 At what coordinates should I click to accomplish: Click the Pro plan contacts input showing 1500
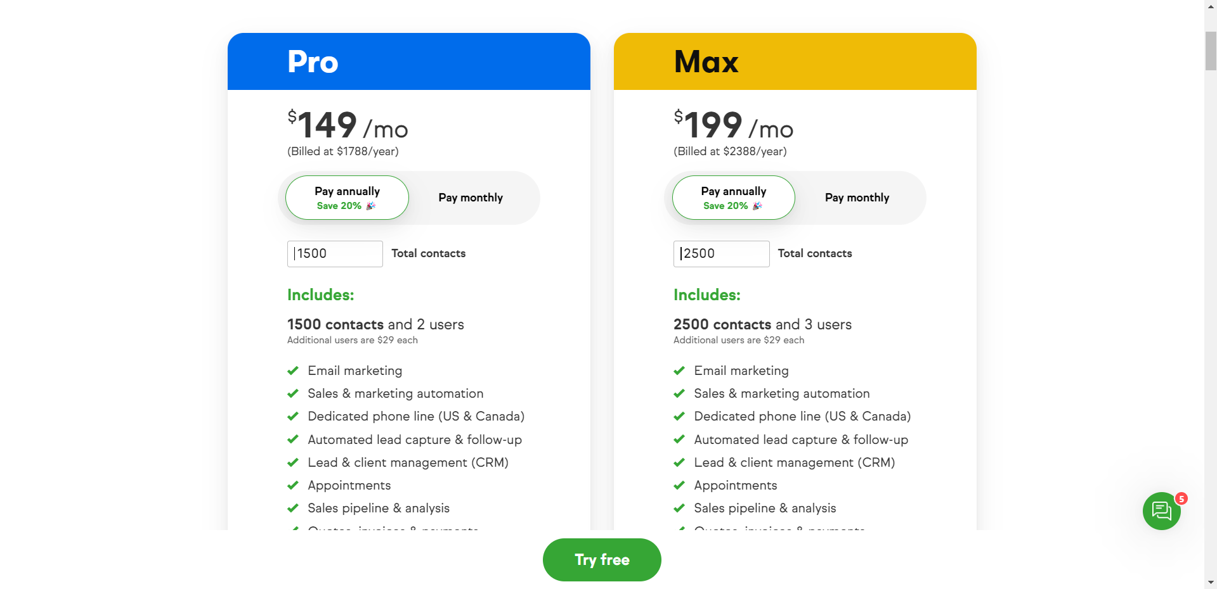coord(334,253)
